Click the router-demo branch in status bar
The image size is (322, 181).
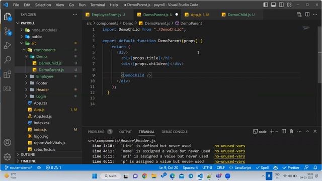[x=18, y=167]
